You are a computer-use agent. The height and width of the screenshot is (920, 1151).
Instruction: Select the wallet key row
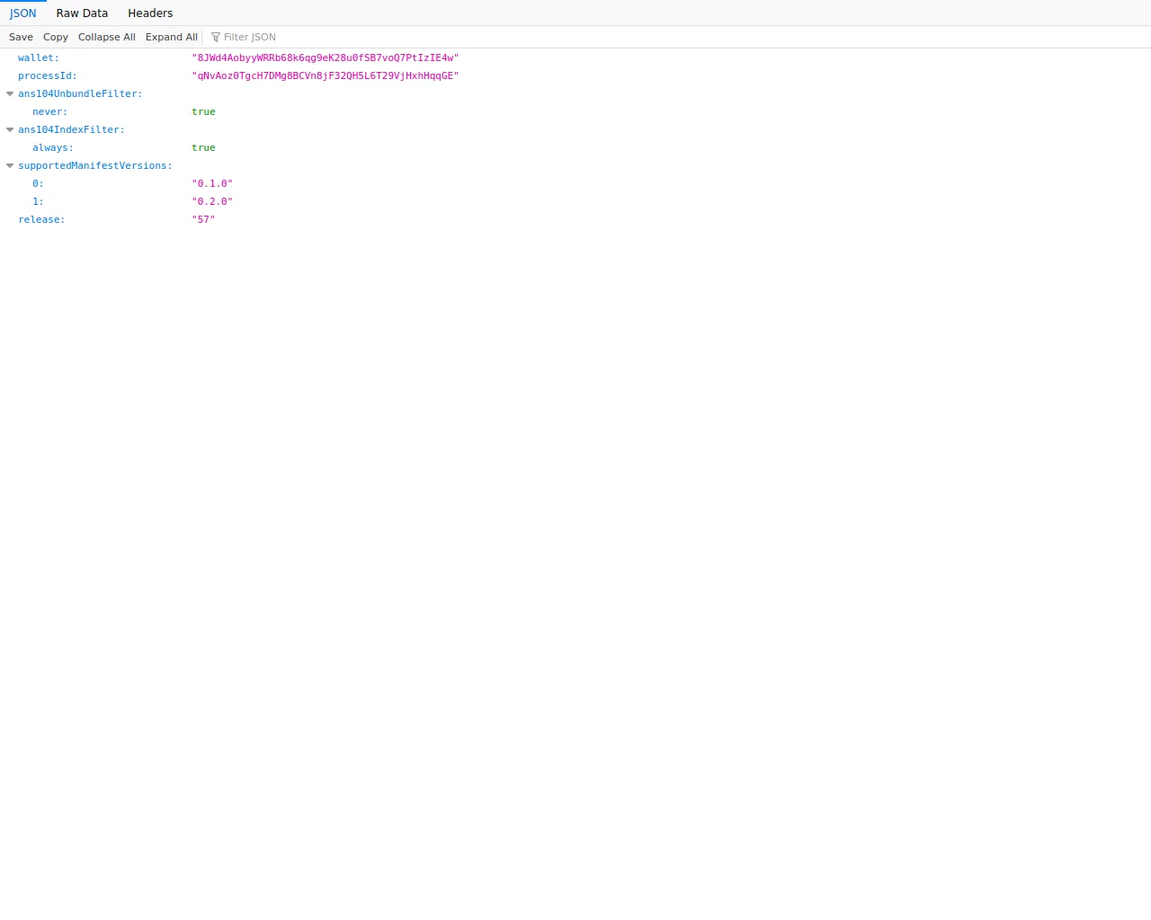[x=39, y=57]
